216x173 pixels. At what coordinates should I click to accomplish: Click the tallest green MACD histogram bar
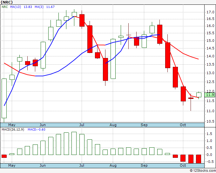pyautogui.click(x=74, y=143)
